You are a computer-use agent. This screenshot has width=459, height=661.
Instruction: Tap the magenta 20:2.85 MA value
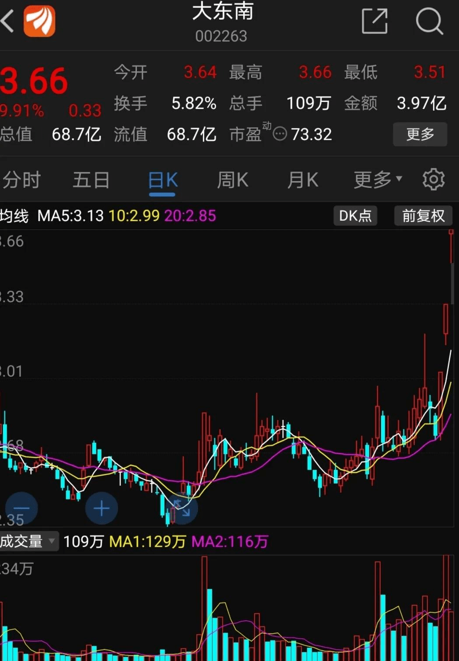pos(190,216)
